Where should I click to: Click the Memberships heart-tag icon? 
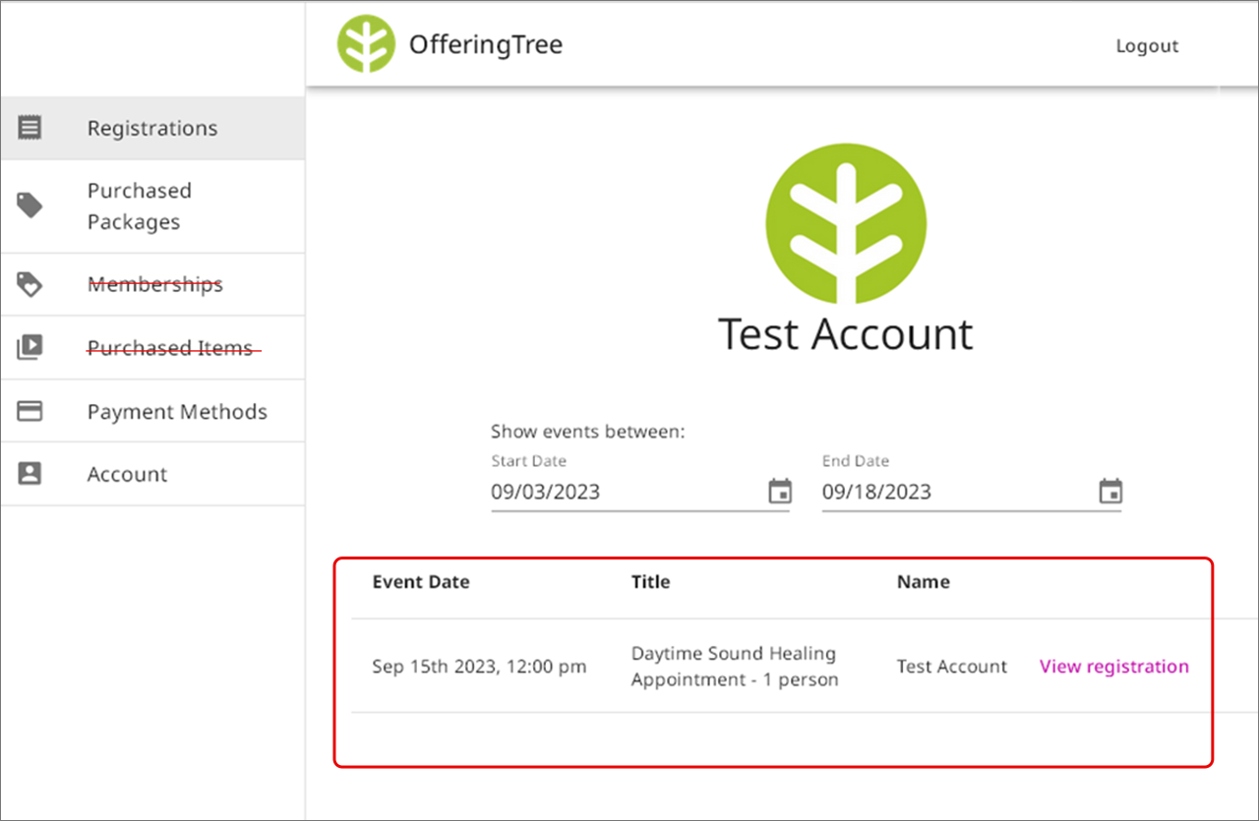click(30, 284)
